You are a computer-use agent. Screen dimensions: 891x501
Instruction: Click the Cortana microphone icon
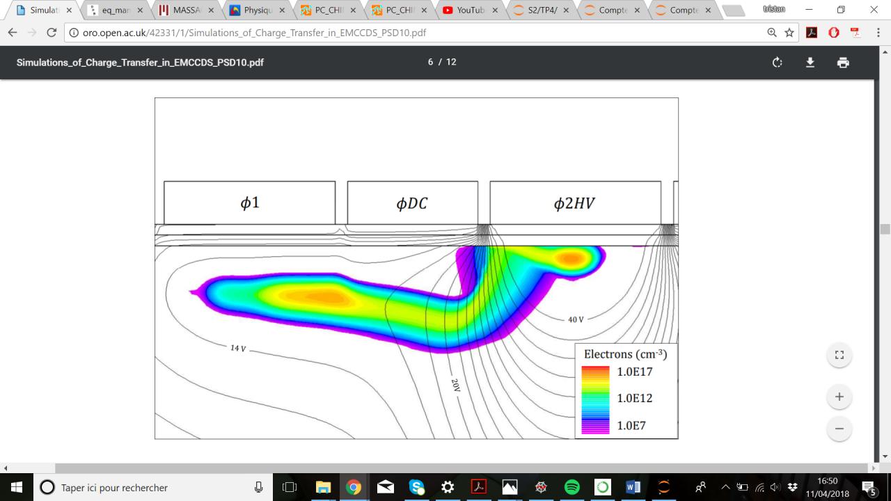click(259, 487)
